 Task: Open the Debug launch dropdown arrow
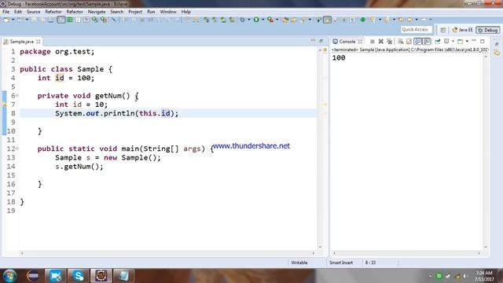coord(248,20)
